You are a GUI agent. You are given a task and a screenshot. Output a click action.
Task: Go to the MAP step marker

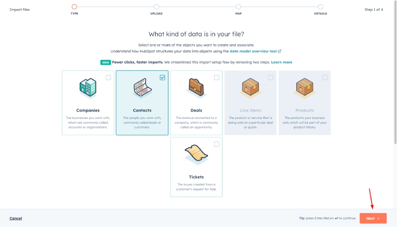239,7
